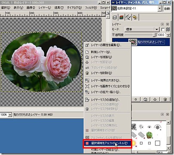
Task: Switch to the Layers tab in the dock
Action: 115,17
